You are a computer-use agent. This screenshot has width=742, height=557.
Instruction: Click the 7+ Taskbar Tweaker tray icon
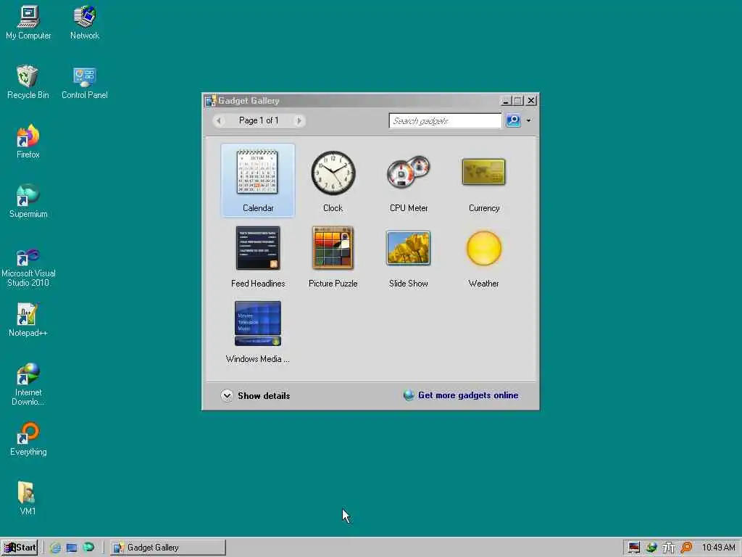tap(668, 548)
